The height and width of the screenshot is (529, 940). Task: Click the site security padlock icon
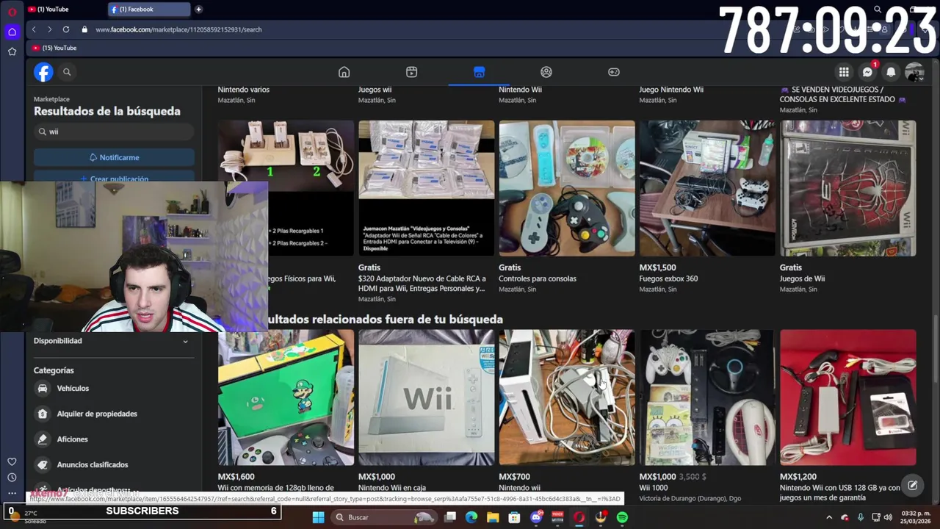tap(84, 29)
